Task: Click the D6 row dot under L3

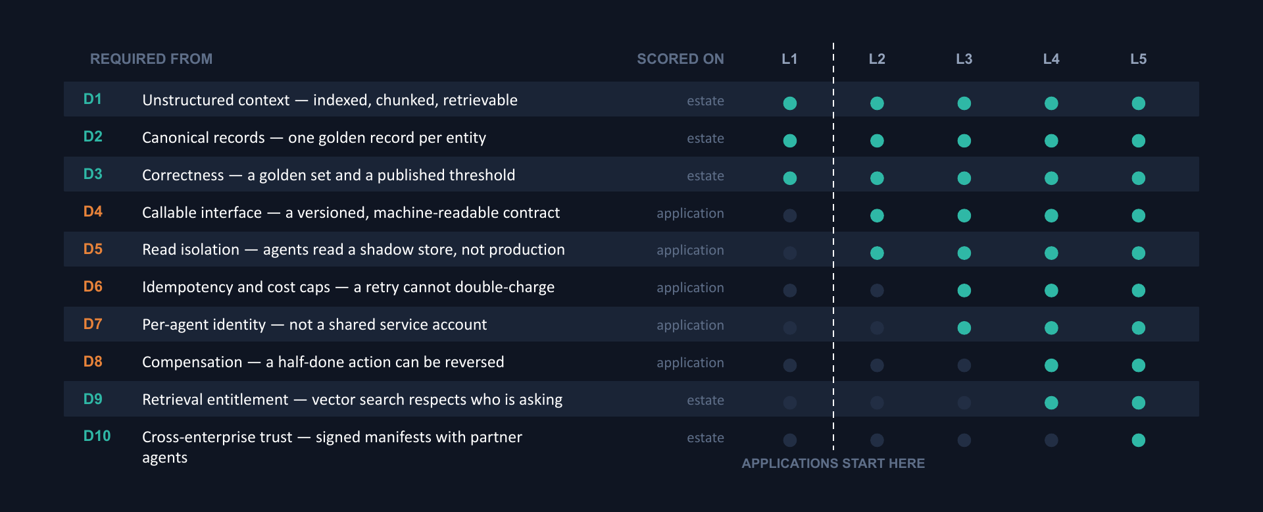Action: (964, 290)
